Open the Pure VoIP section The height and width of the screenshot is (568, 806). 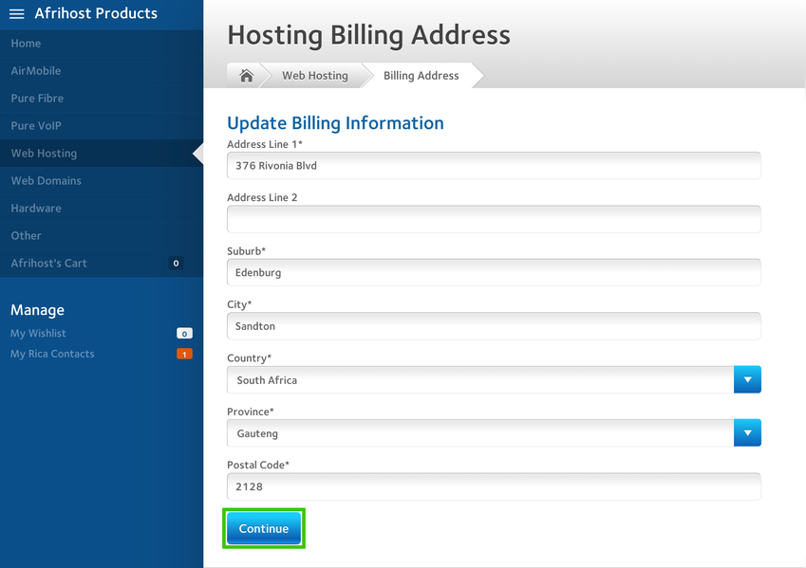pyautogui.click(x=36, y=126)
